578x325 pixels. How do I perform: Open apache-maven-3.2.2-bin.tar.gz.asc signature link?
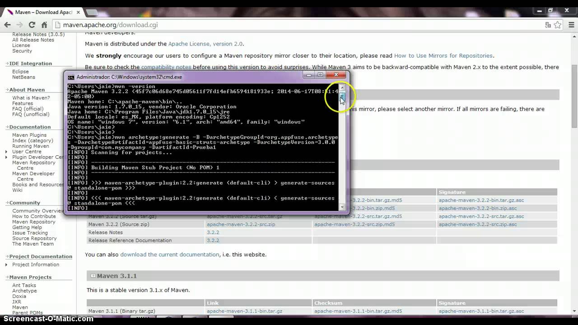point(481,200)
